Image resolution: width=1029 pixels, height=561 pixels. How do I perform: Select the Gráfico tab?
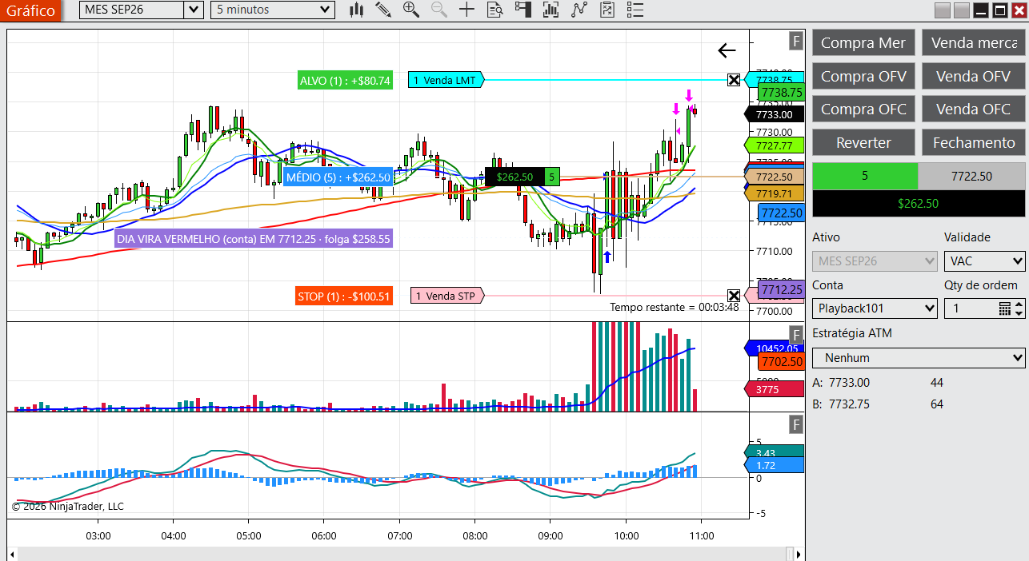coord(30,10)
